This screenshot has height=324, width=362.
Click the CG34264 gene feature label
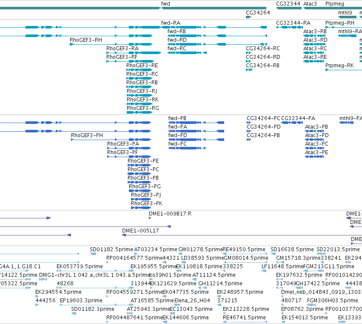(258, 12)
